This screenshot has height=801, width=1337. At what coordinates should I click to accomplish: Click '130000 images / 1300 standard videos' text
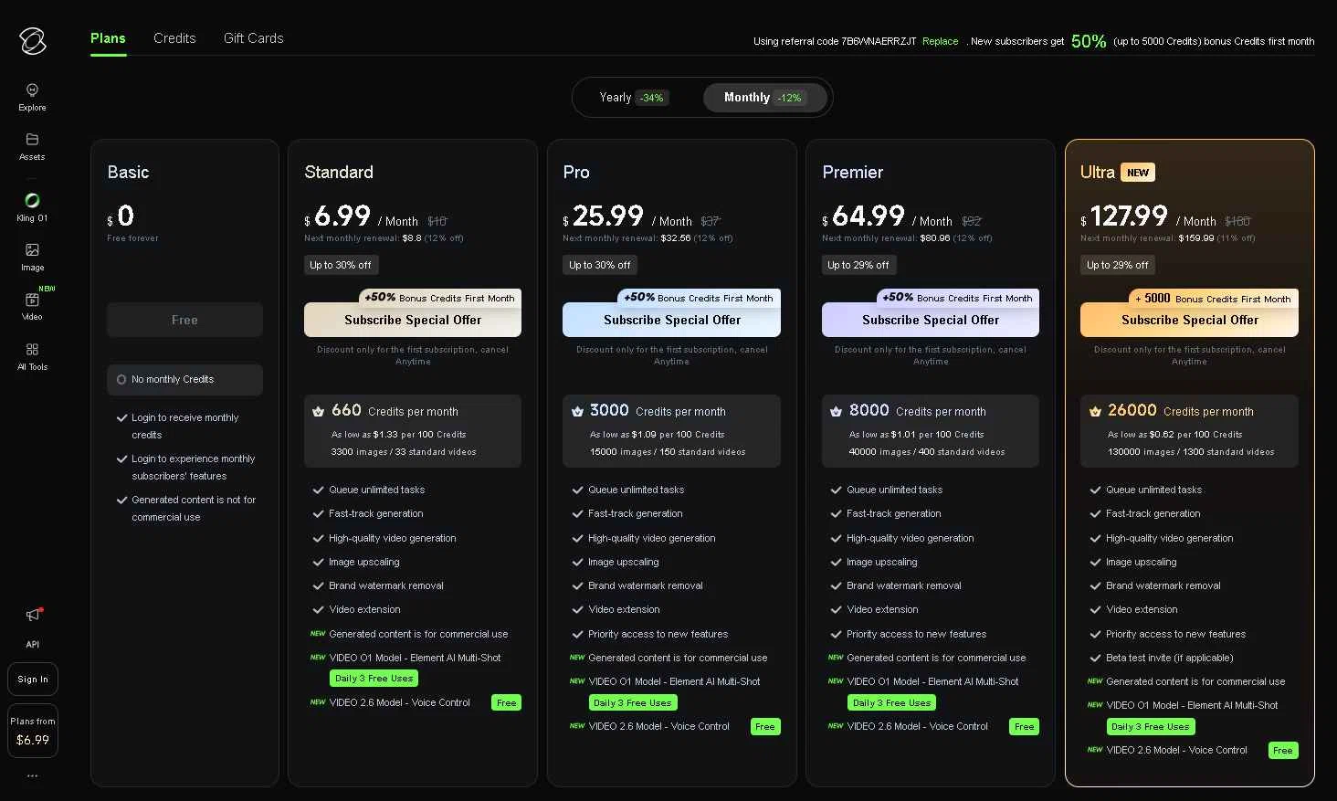point(1191,452)
